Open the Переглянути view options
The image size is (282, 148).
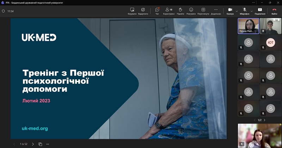tap(203, 11)
